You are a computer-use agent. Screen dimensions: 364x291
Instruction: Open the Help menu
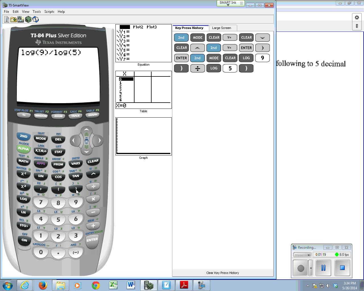point(61,12)
